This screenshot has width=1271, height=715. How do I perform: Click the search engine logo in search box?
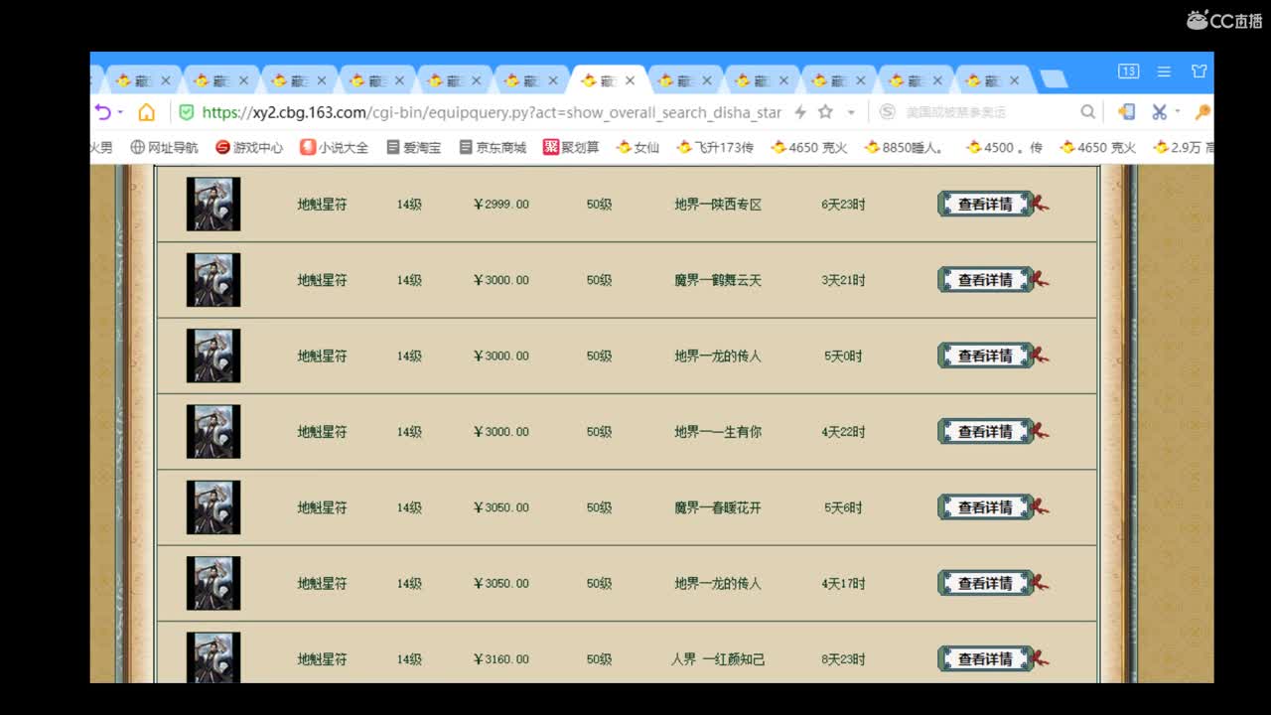[887, 112]
